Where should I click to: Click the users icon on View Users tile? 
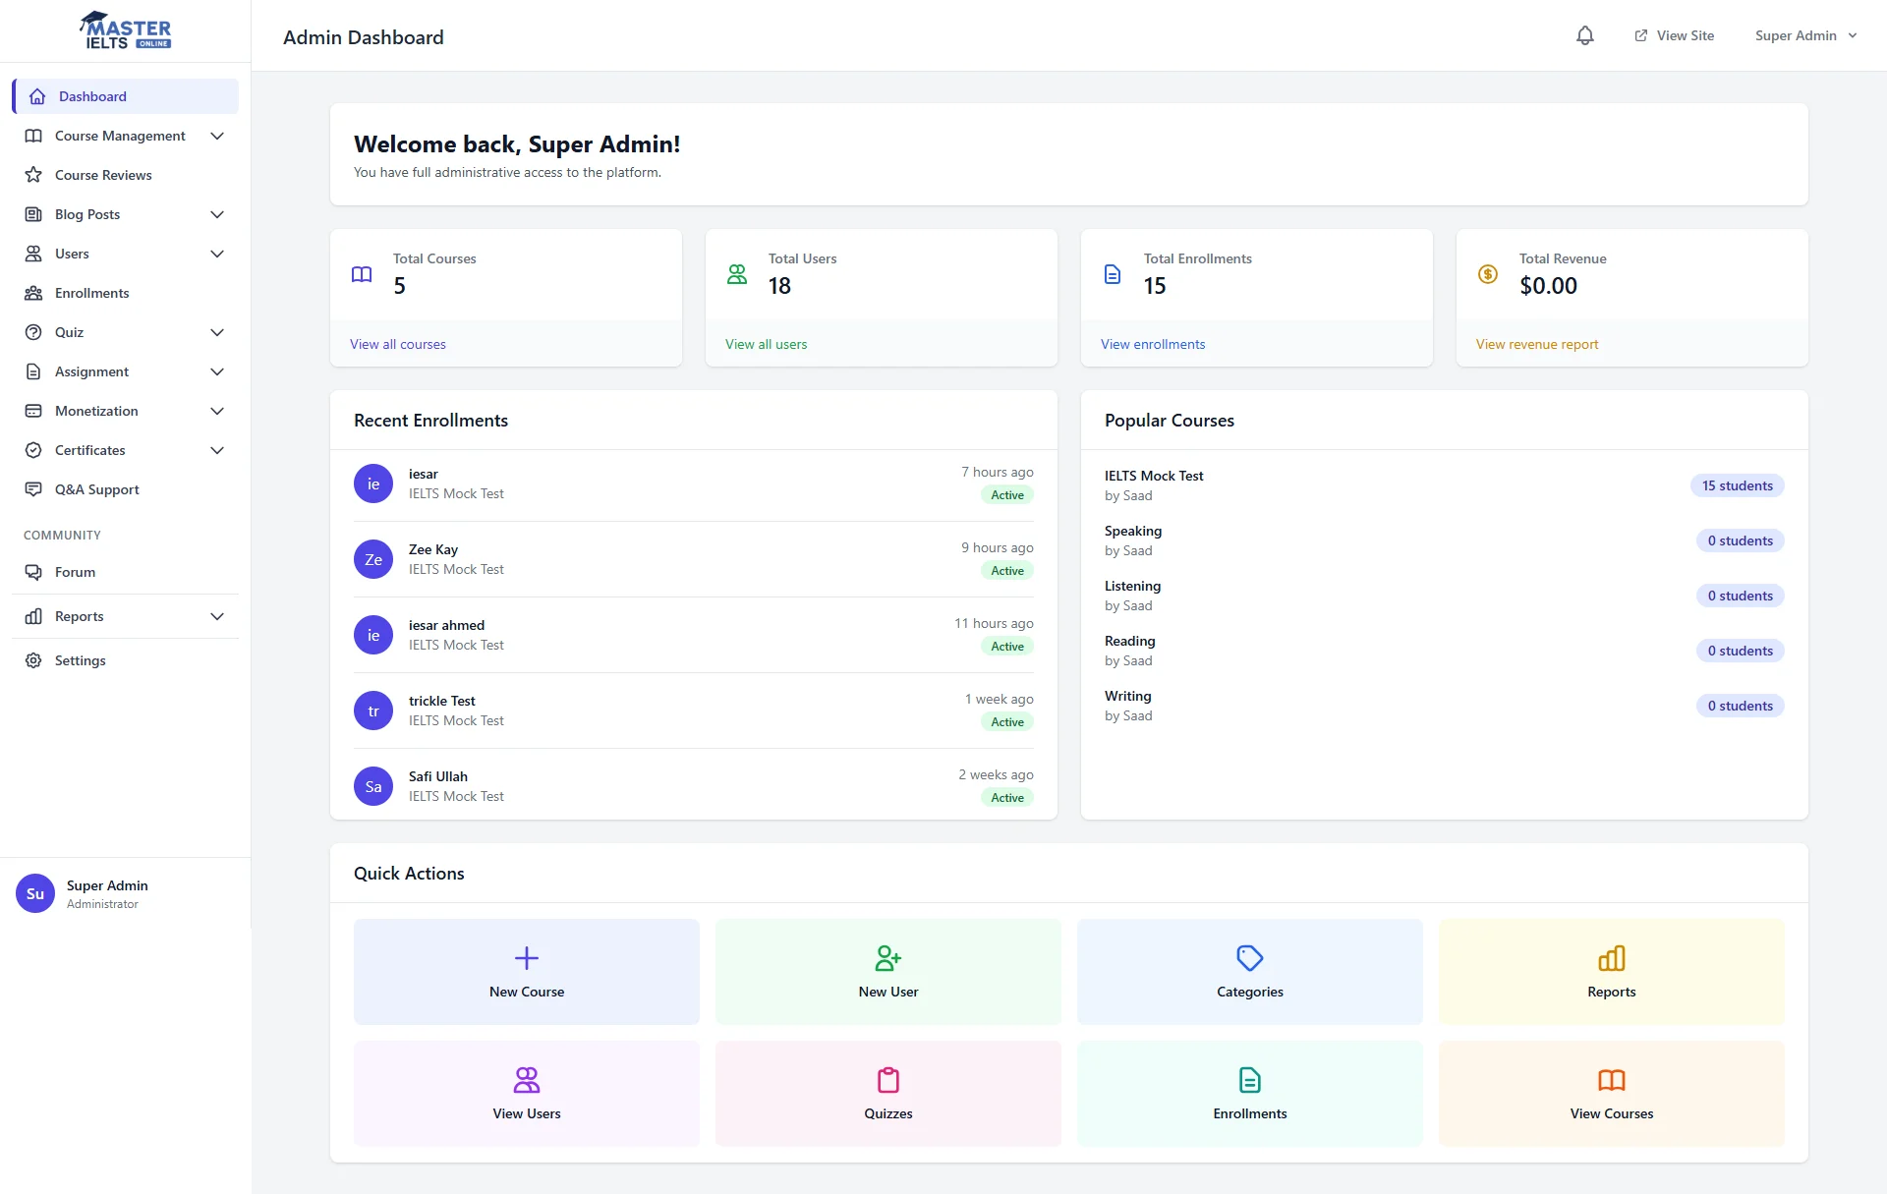coord(527,1080)
